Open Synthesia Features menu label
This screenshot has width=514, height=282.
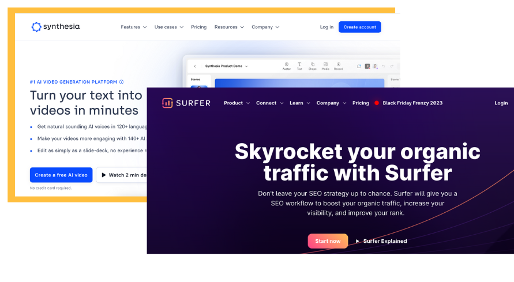pos(130,27)
